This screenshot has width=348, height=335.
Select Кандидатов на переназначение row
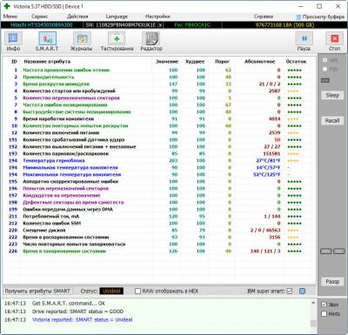pyautogui.click(x=159, y=195)
